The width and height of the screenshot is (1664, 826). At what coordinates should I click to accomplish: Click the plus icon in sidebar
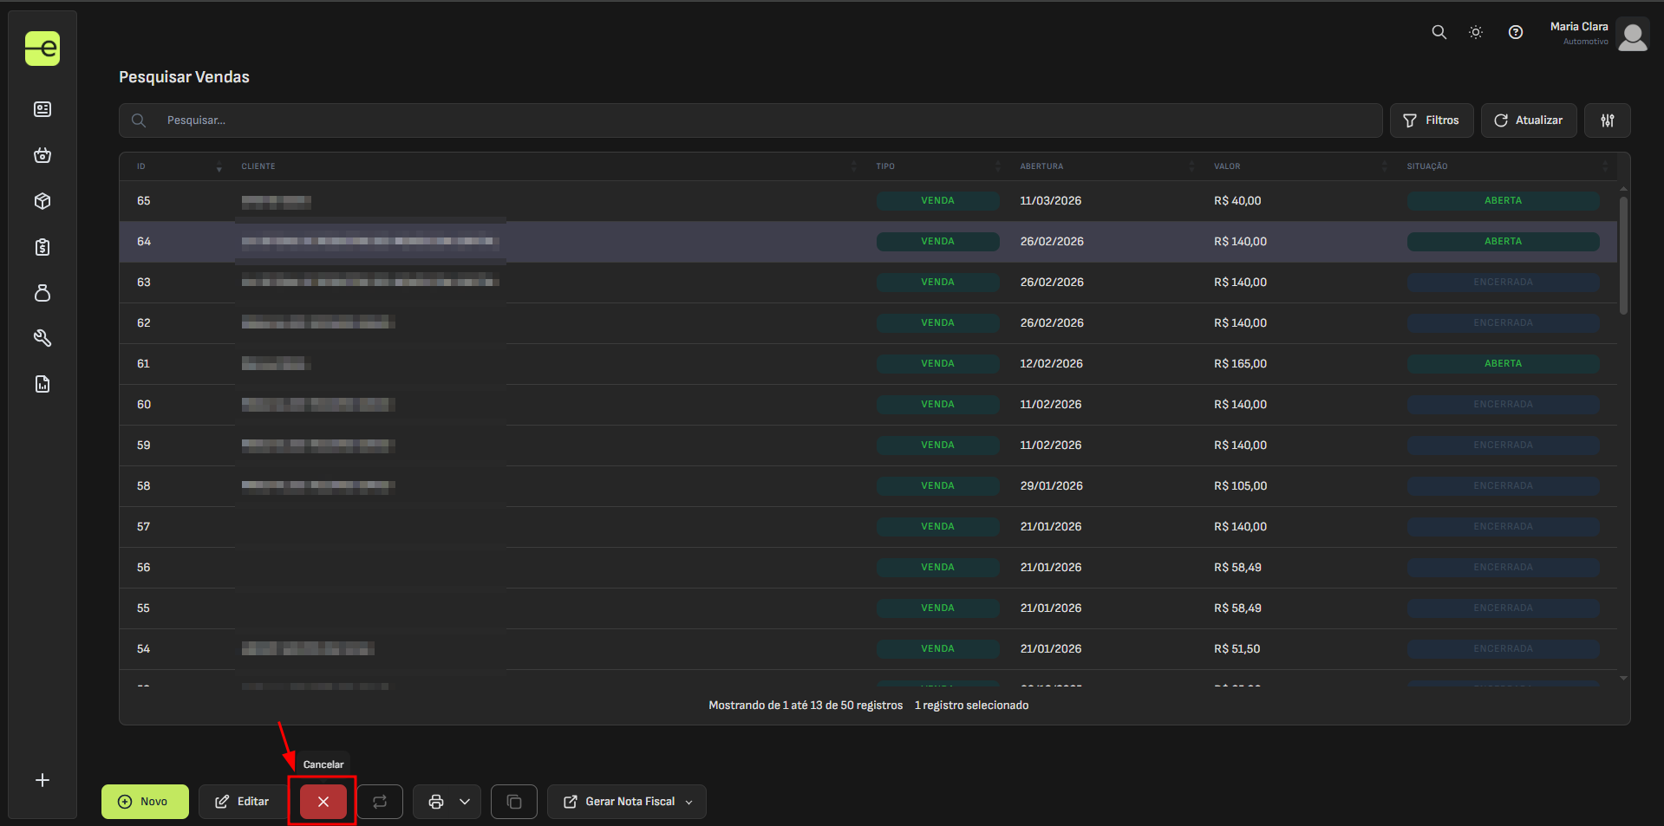click(42, 780)
